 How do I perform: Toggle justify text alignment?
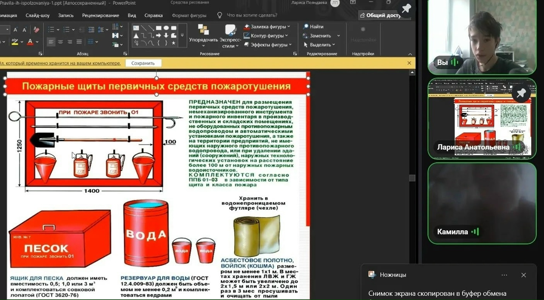79,42
